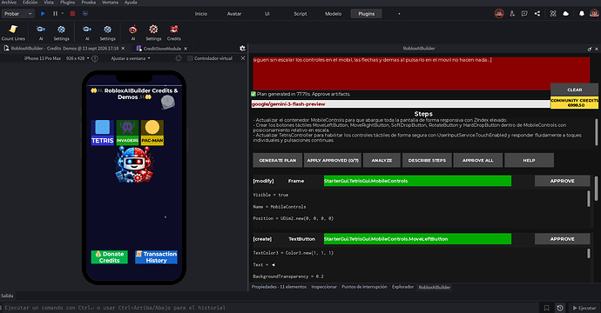601x313 pixels.
Task: Open the plugin HELP button
Action: (529, 160)
